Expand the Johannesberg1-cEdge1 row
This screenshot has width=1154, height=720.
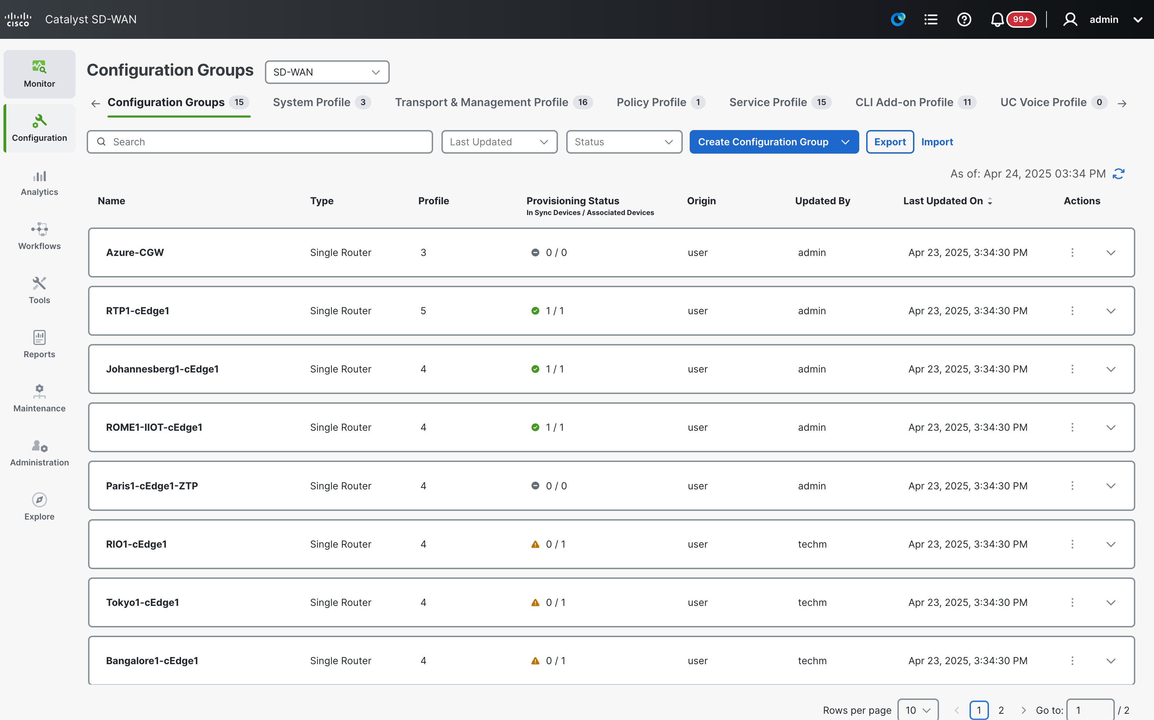tap(1111, 369)
